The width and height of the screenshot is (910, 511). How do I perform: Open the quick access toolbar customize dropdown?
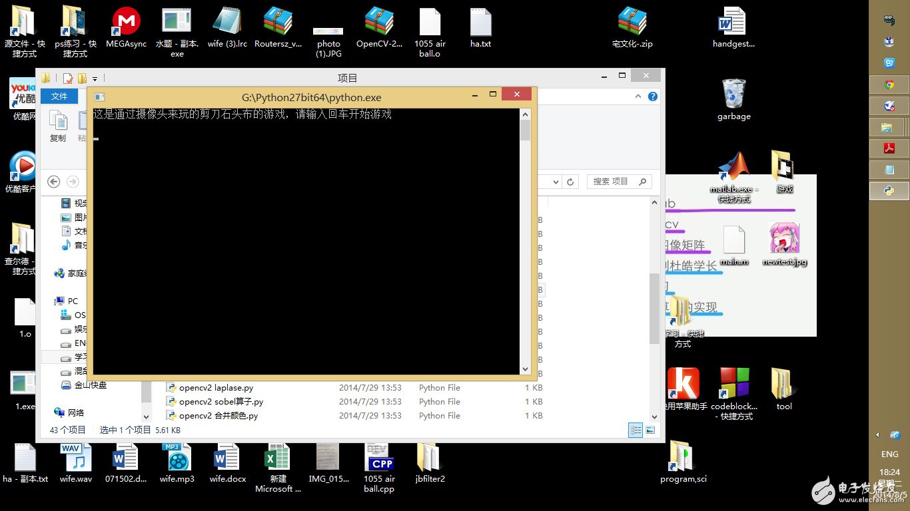coord(95,79)
